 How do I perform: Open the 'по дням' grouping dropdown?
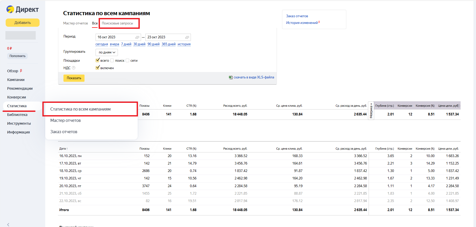pos(107,52)
